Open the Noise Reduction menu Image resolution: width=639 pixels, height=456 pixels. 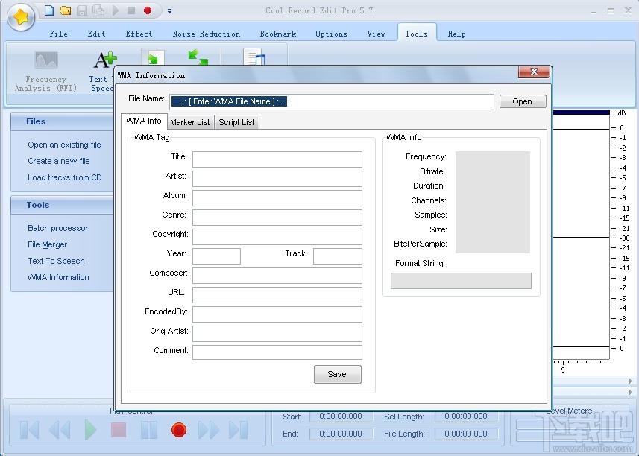coord(207,34)
